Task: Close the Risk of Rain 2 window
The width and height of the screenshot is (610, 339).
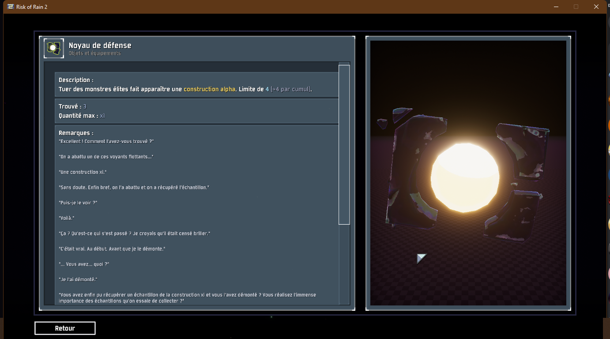Action: click(596, 7)
